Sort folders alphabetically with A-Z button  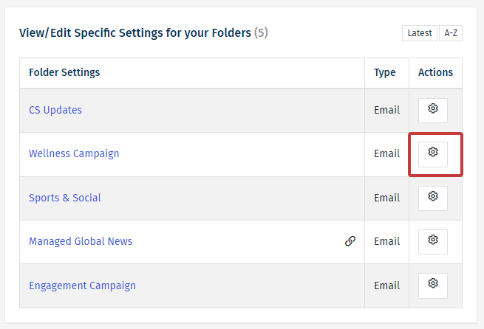tap(451, 33)
